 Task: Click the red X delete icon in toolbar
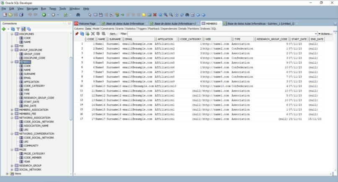pos(155,15)
